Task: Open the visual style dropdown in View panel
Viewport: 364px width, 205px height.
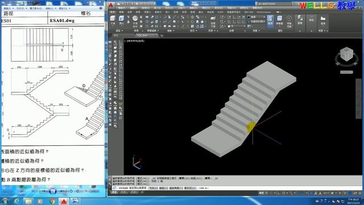Action: tap(257, 17)
